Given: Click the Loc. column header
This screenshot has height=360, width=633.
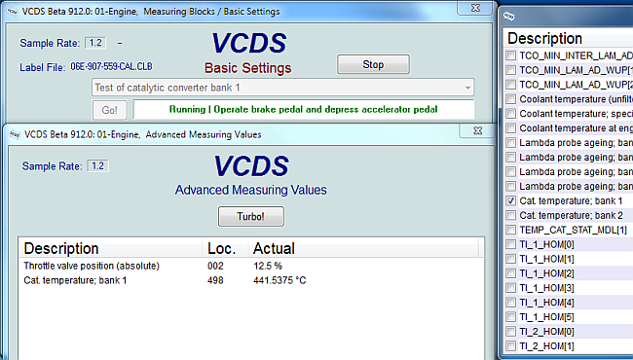Looking at the screenshot, I should point(225,248).
